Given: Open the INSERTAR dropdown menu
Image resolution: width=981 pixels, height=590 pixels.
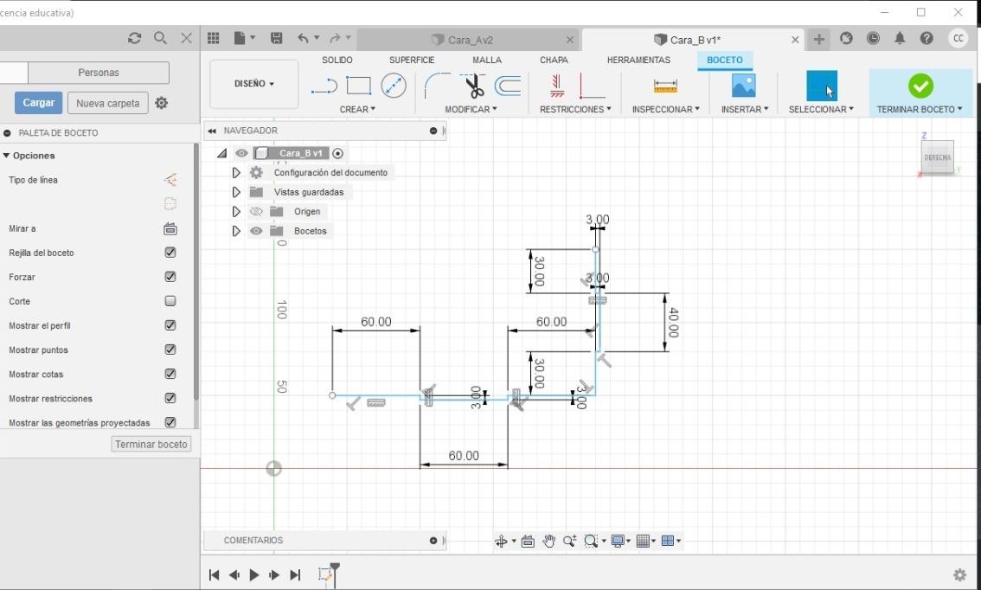Looking at the screenshot, I should pos(745,109).
